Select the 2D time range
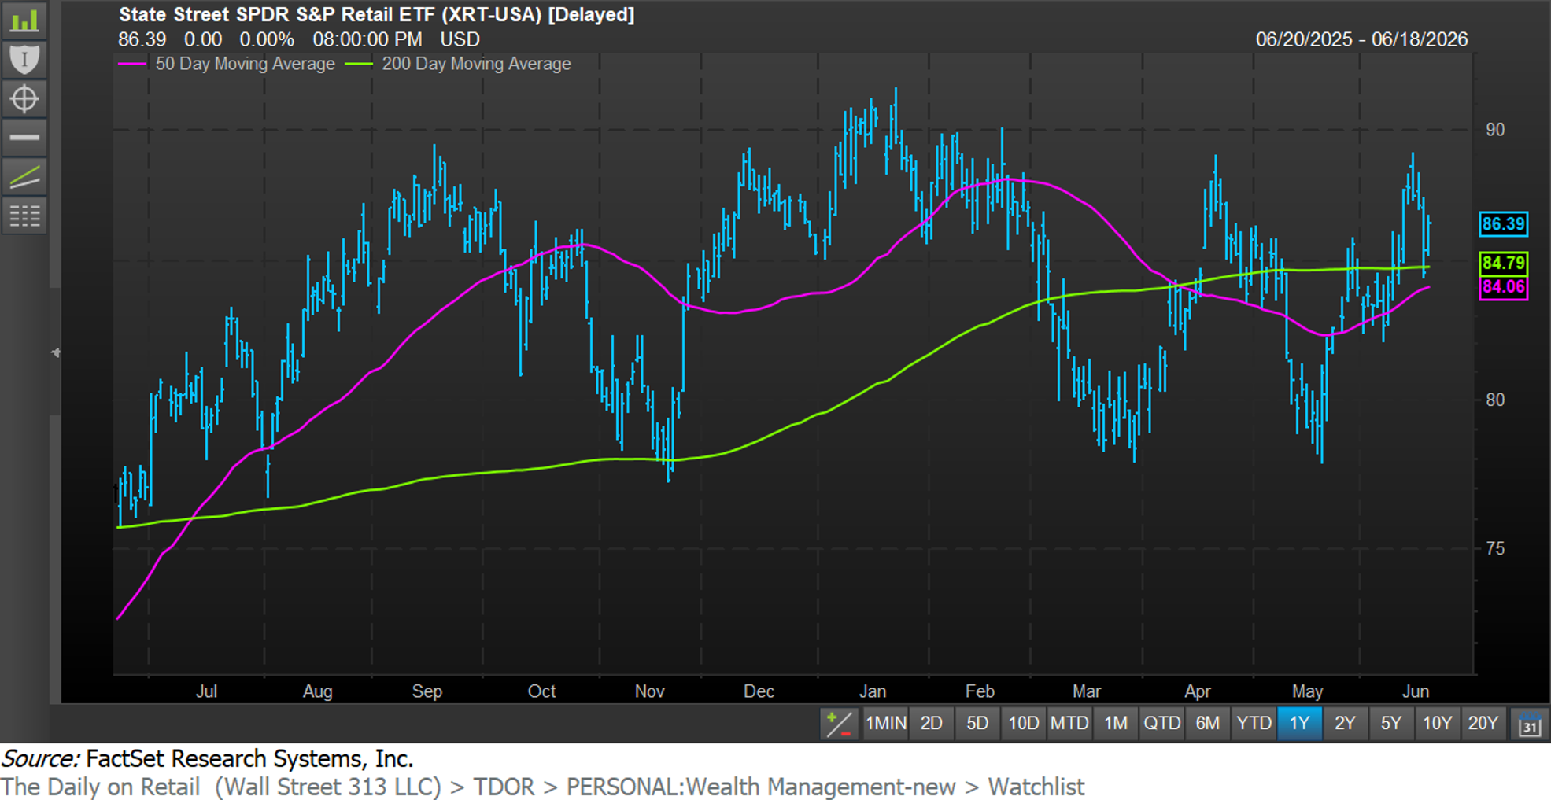Image resolution: width=1551 pixels, height=800 pixels. click(932, 723)
